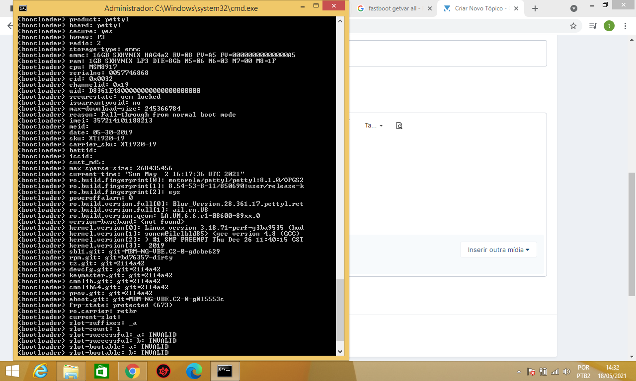Viewport: 636px width, 381px height.
Task: Click the 'uid: D8361E48...' line
Action: [x=109, y=91]
